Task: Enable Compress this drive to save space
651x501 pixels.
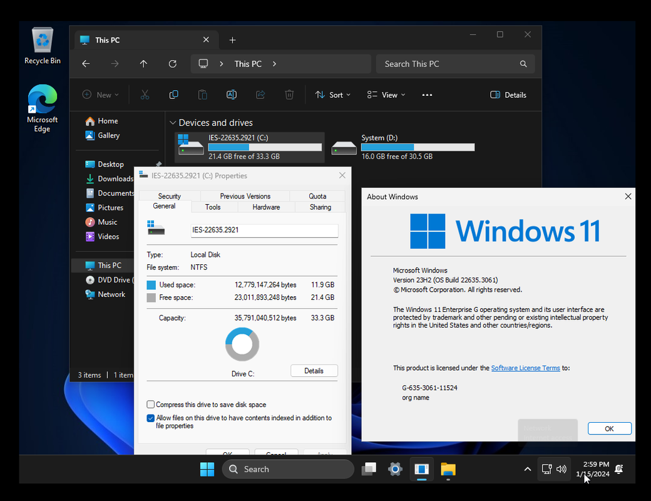Action: 151,405
